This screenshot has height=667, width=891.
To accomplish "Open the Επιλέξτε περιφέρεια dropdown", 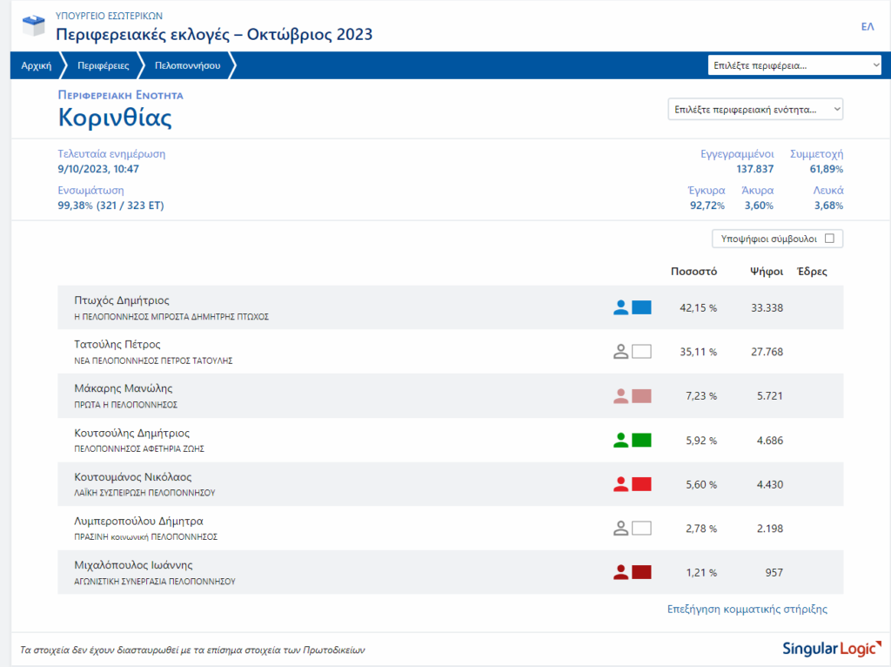I will (x=795, y=65).
